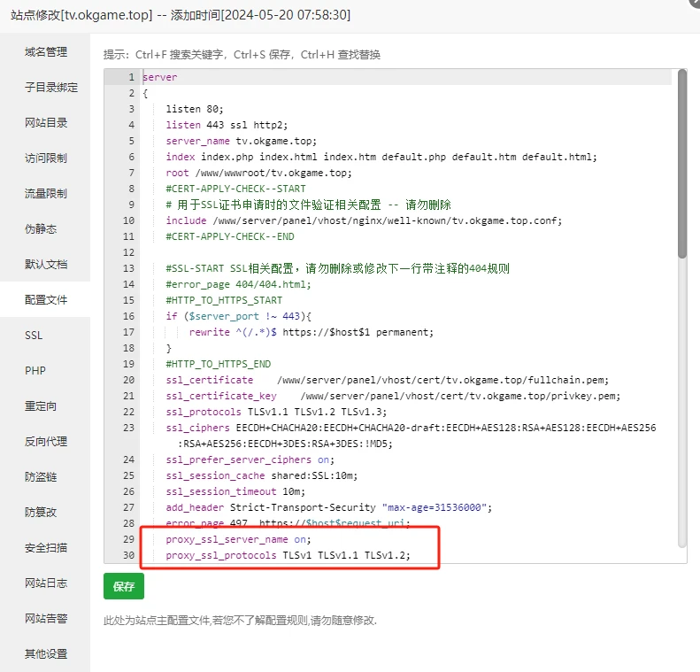Screen dimensions: 700x672
Task: Place cursor on proxy_ssl_server_name line
Action: 239,539
